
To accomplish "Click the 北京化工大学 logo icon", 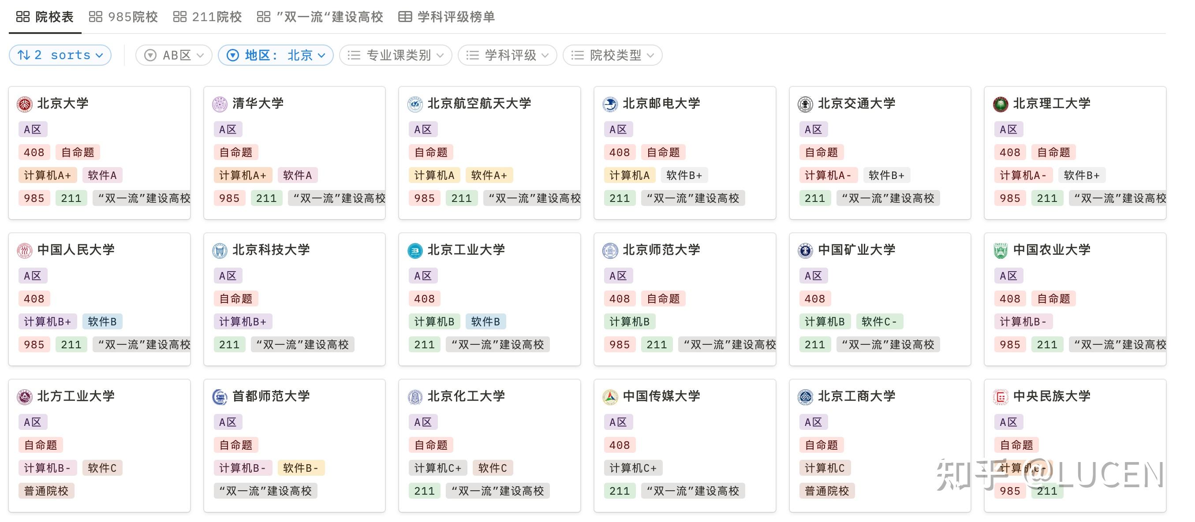I will tap(415, 397).
